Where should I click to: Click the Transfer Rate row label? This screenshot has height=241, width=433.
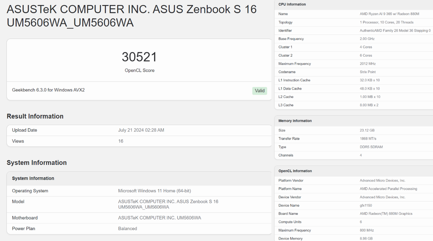[x=289, y=139]
